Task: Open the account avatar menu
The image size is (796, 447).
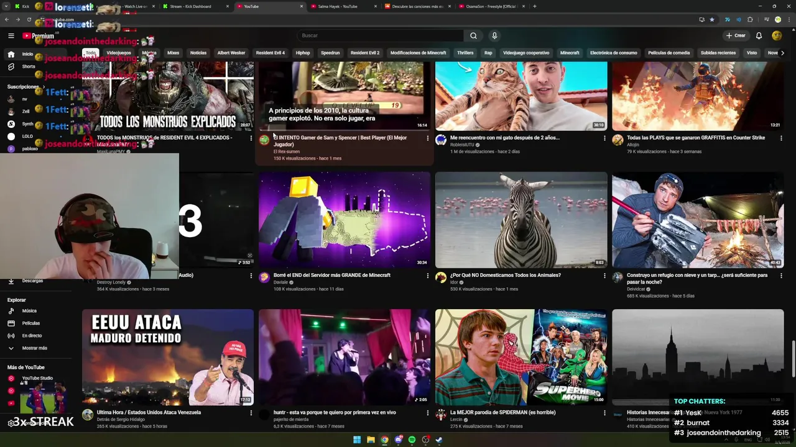Action: click(777, 35)
